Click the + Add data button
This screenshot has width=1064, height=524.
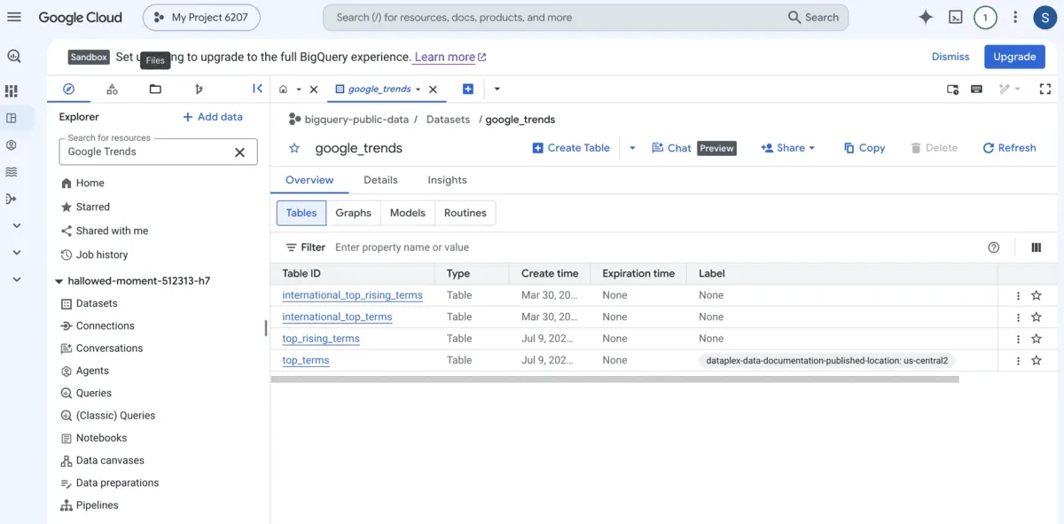click(x=212, y=117)
